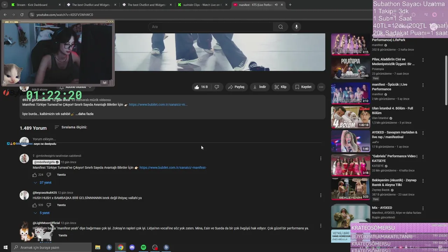448x252 pixels.
Task: Open AYDEED - Savaştım Harbiden video title
Action: (394, 135)
